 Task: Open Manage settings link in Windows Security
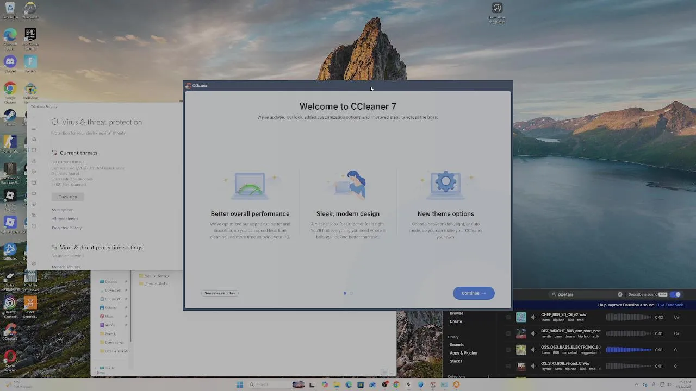coord(65,267)
